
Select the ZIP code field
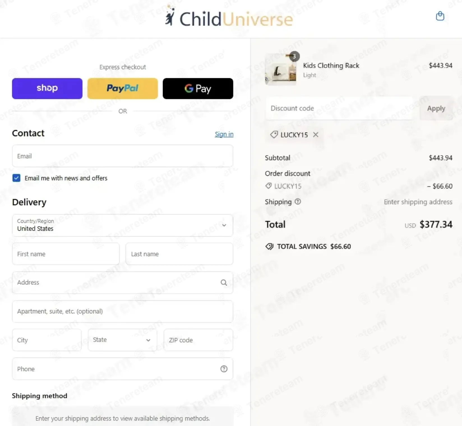tap(198, 340)
